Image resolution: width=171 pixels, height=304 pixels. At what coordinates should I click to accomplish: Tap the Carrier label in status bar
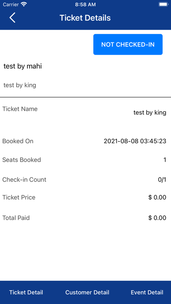[11, 4]
